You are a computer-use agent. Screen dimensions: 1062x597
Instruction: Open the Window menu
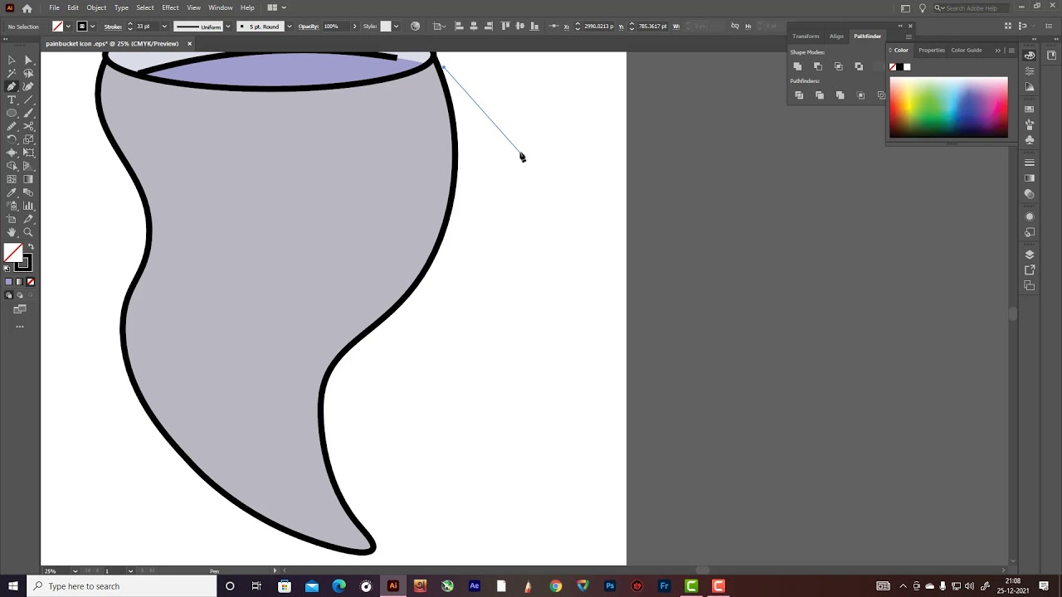(221, 7)
